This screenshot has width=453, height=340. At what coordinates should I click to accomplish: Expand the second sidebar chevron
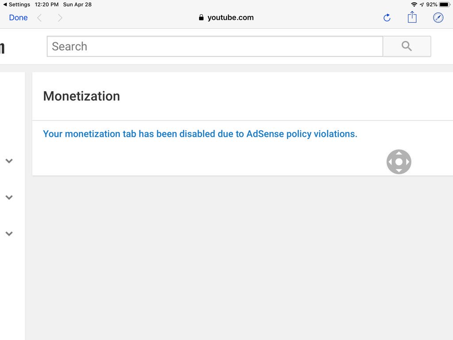tap(9, 197)
